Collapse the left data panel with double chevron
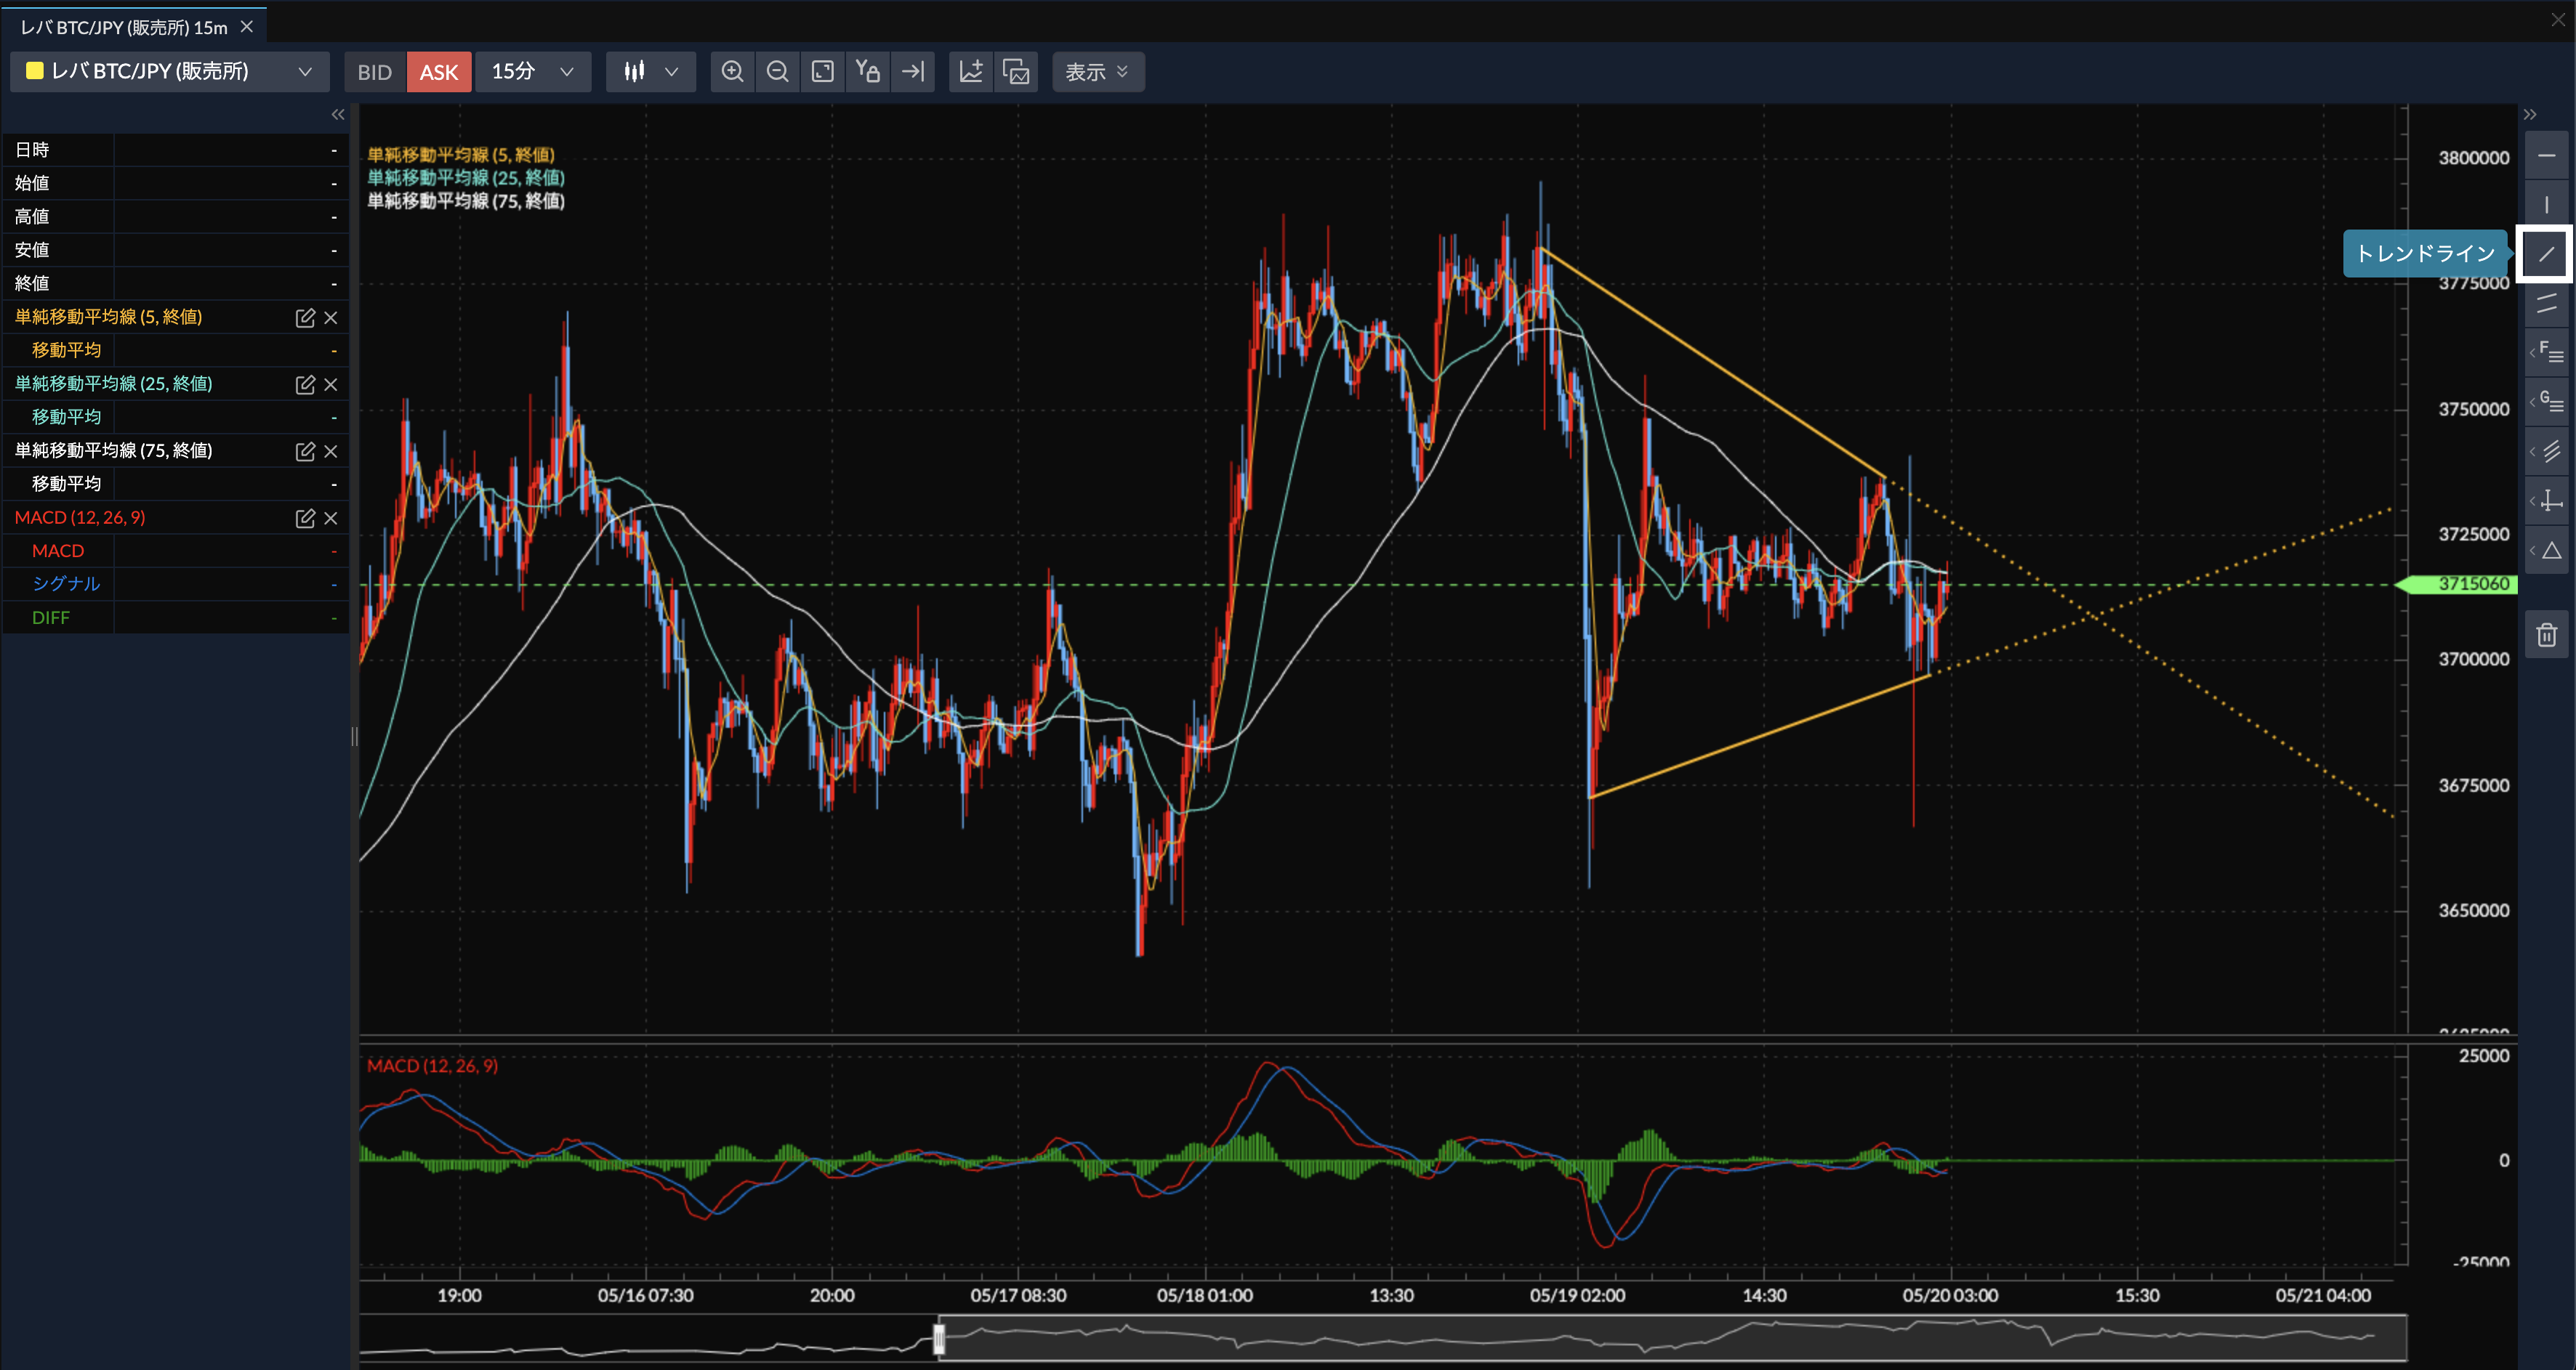 click(338, 115)
